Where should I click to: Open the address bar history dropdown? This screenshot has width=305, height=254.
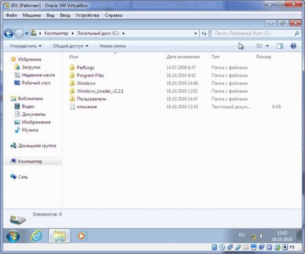[195, 33]
